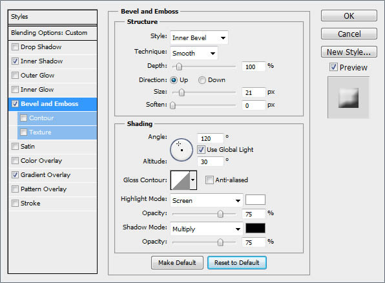
Task: Click the black shadow color swatch
Action: (x=255, y=228)
